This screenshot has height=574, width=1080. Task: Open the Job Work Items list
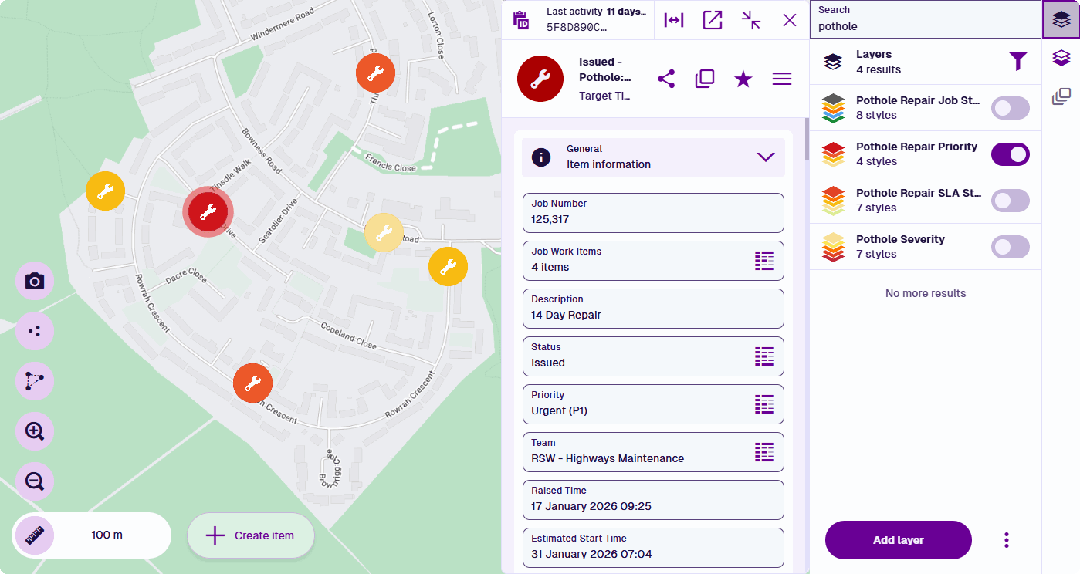click(x=763, y=261)
